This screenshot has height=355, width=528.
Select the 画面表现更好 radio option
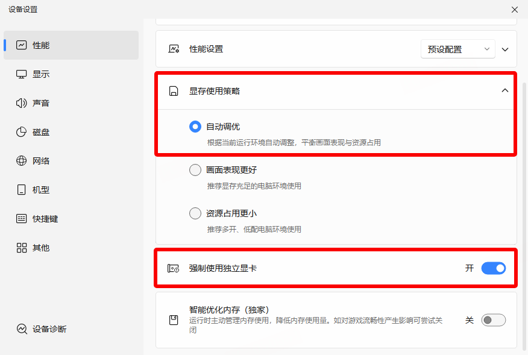[195, 170]
